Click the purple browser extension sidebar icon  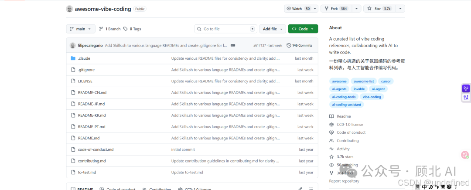[466, 88]
